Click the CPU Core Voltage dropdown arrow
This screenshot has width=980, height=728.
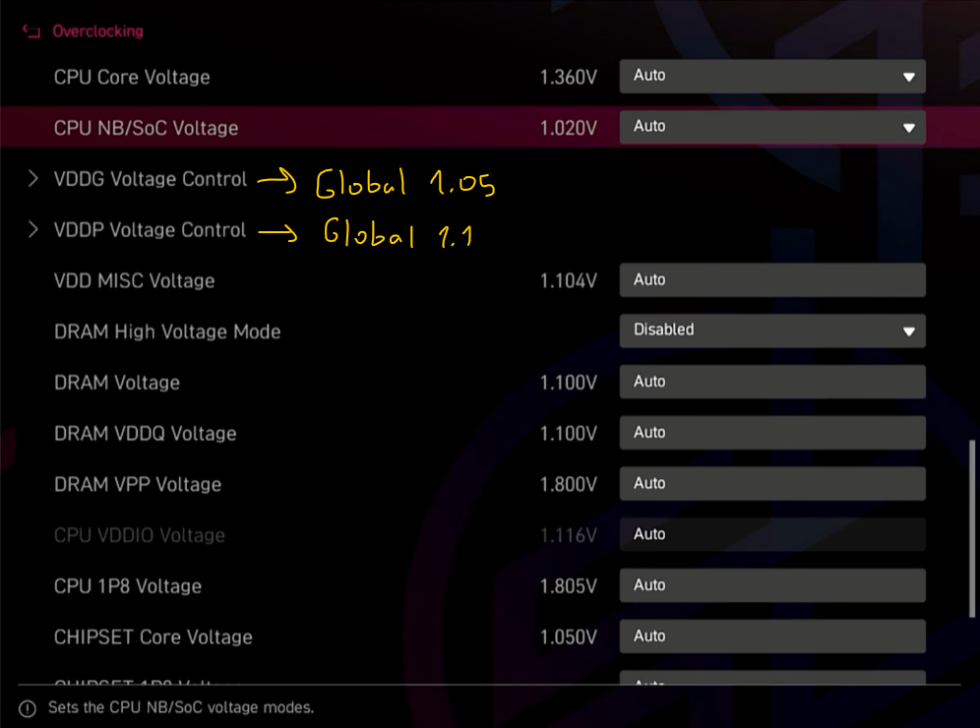pyautogui.click(x=909, y=77)
